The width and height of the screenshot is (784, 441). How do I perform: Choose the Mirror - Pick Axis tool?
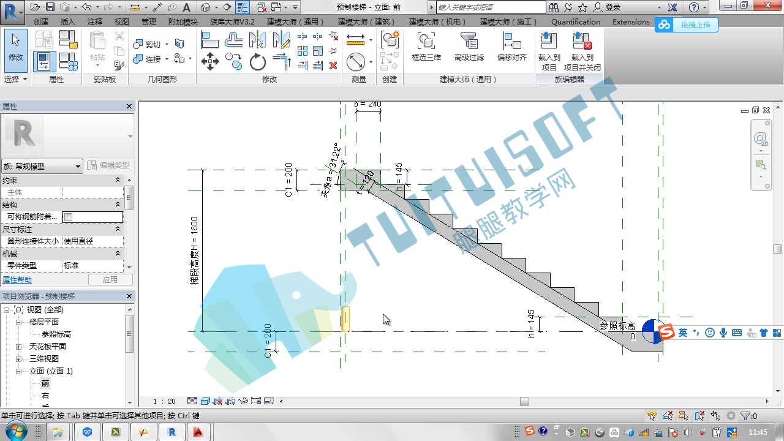click(257, 40)
